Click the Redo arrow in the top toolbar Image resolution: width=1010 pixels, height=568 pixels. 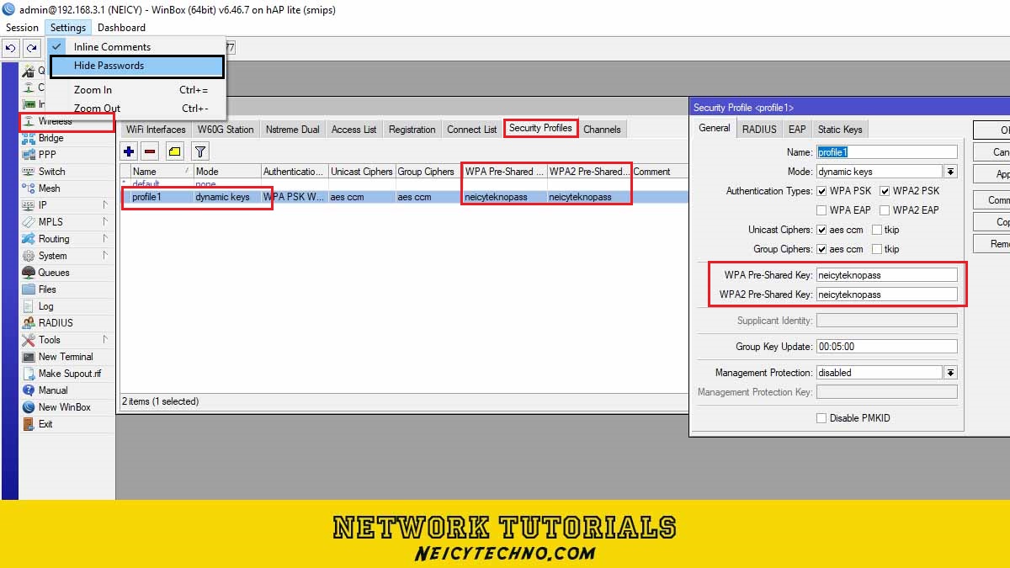tap(31, 48)
